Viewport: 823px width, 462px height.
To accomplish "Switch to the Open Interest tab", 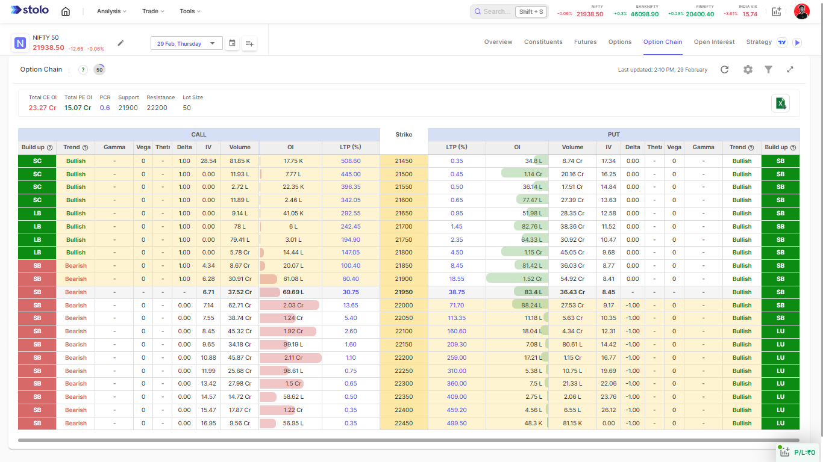I will click(x=714, y=42).
